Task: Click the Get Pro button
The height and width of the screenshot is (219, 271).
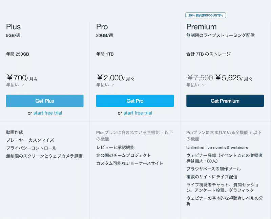Action: [x=135, y=101]
